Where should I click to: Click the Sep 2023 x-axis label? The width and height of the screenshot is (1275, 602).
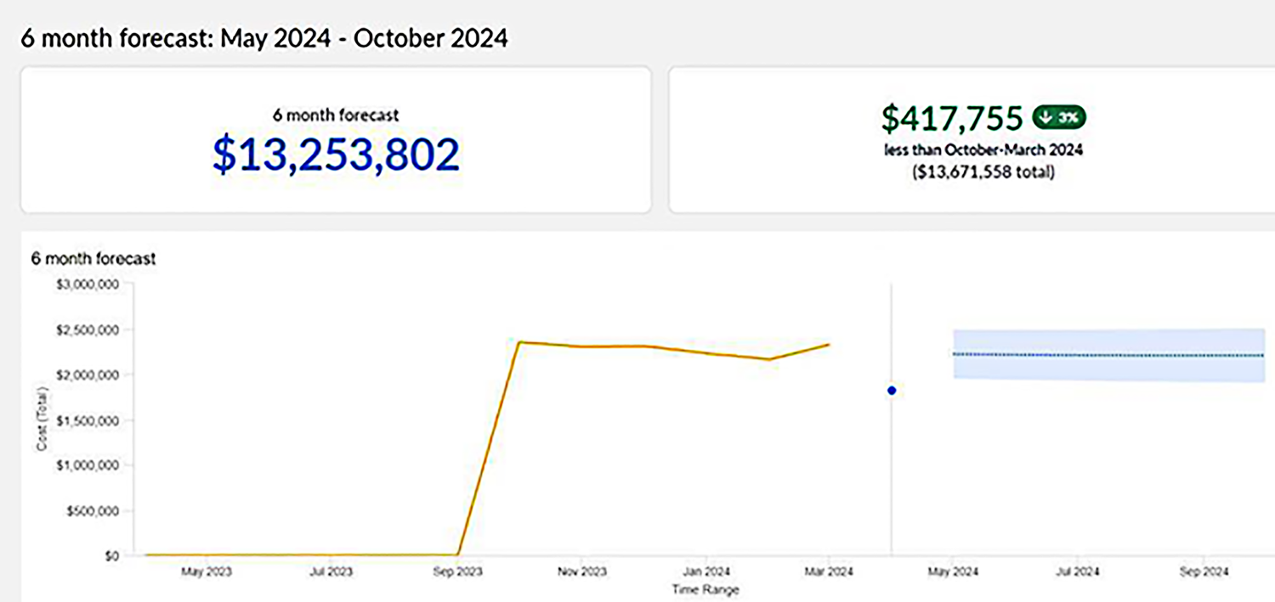[457, 572]
